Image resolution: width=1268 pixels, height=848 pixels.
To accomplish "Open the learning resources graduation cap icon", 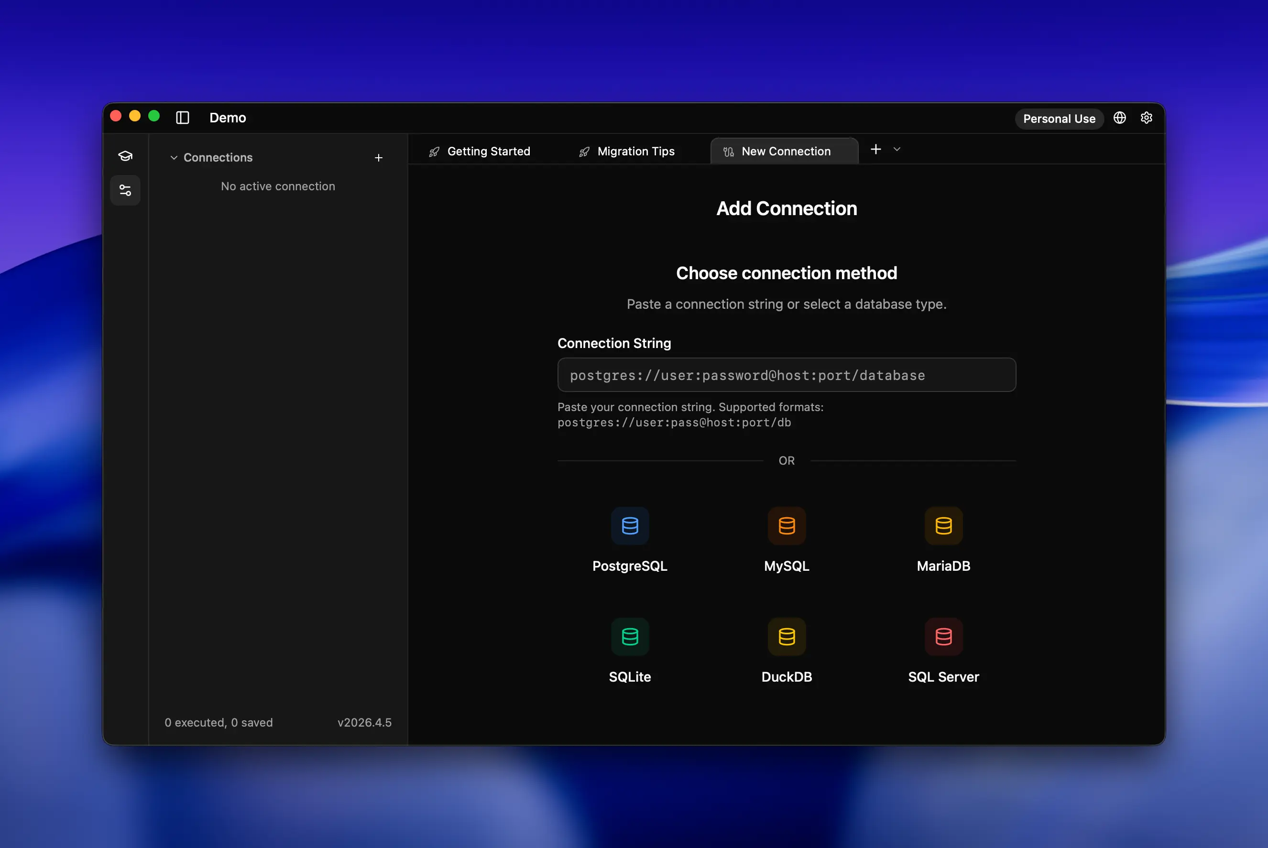I will click(125, 155).
